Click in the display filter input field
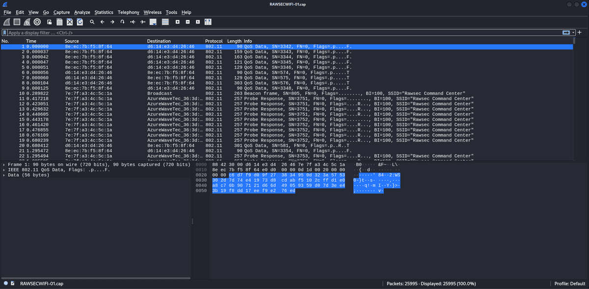 click(x=285, y=32)
